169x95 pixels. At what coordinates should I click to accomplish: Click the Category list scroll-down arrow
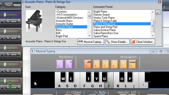89,36
